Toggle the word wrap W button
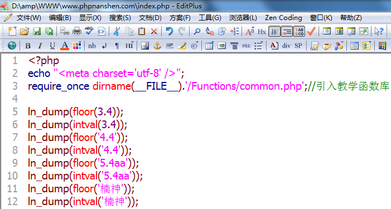 (x=274, y=31)
